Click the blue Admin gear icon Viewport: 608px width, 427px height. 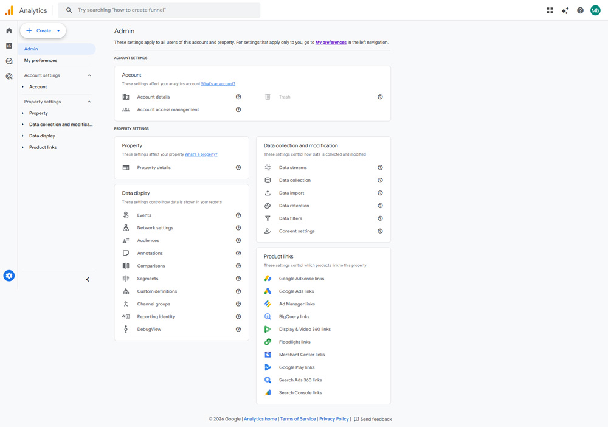click(x=9, y=276)
